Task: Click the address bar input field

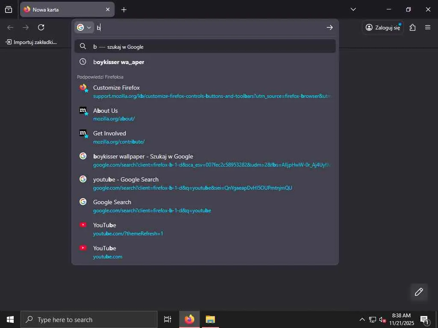Action: click(x=210, y=27)
